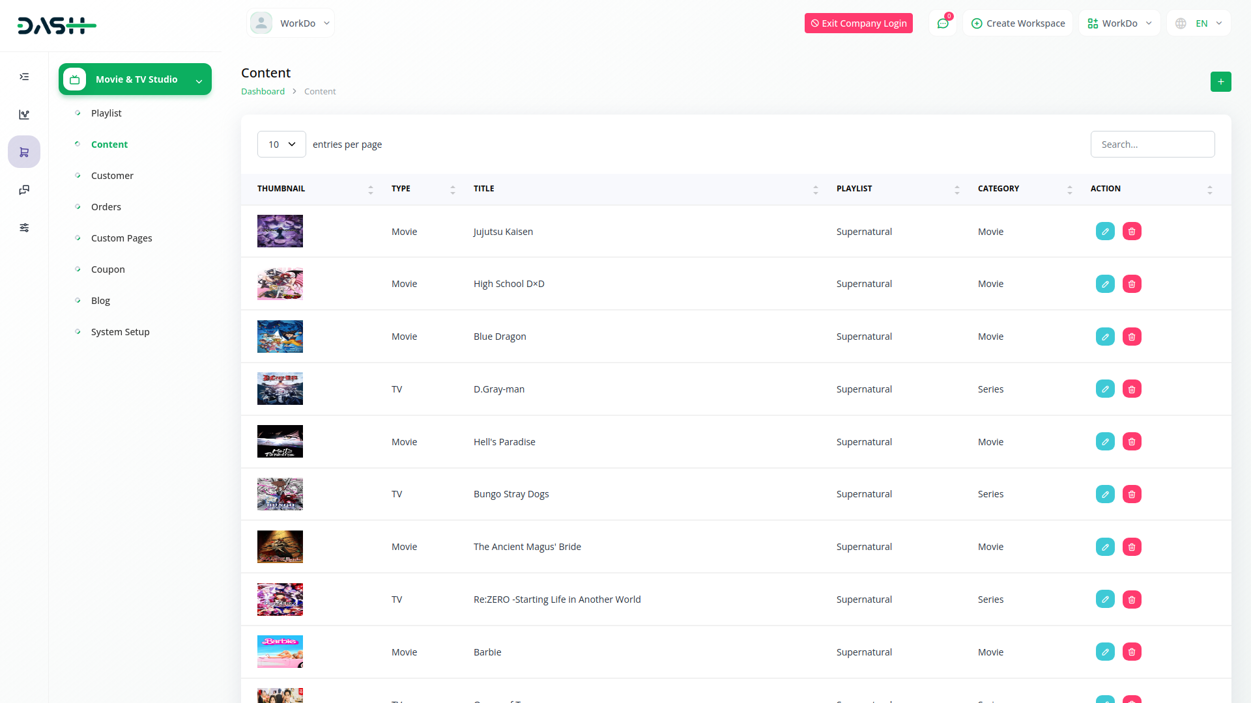Click the sidebar collapse menu icon
The width and height of the screenshot is (1251, 703).
tap(24, 77)
